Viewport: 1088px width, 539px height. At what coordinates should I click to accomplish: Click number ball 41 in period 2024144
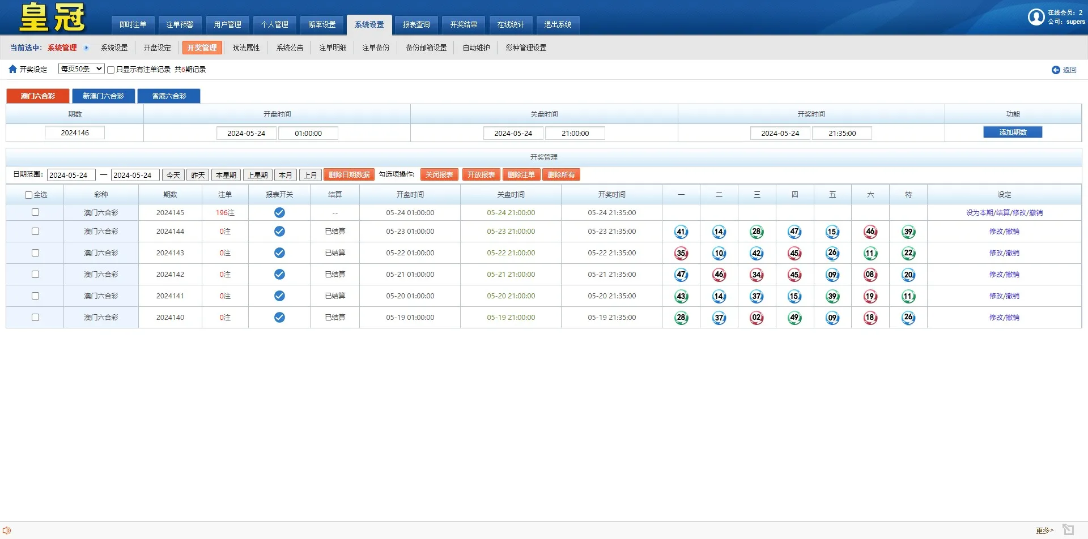(681, 232)
